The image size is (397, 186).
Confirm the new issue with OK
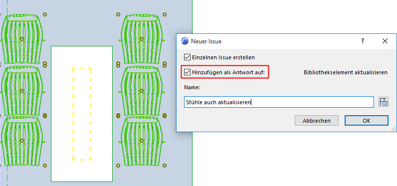pos(367,121)
